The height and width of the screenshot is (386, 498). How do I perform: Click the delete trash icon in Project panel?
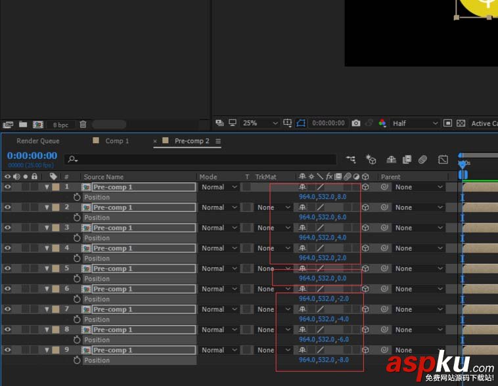click(83, 124)
